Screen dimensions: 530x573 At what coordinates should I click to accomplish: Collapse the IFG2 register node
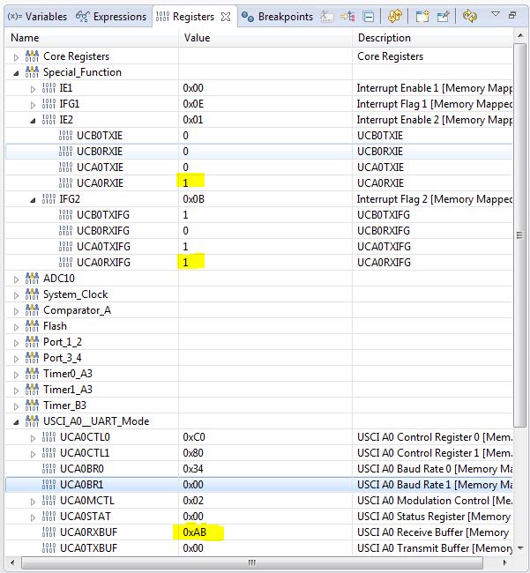click(x=33, y=200)
